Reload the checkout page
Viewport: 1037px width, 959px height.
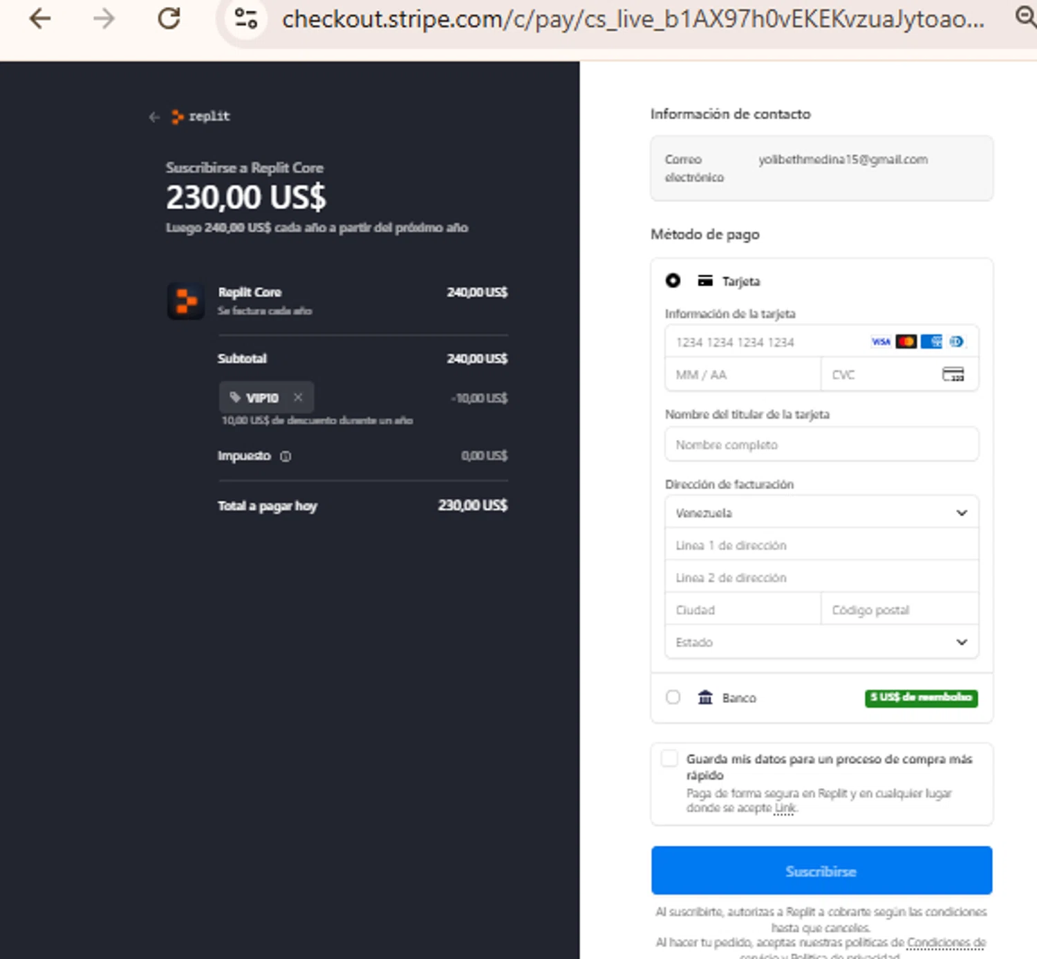pos(169,19)
